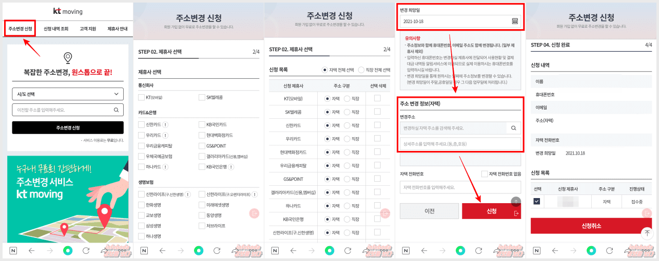Focus the 자택 전화번호 input field
This screenshot has width=659, height=261.
pyautogui.click(x=460, y=187)
